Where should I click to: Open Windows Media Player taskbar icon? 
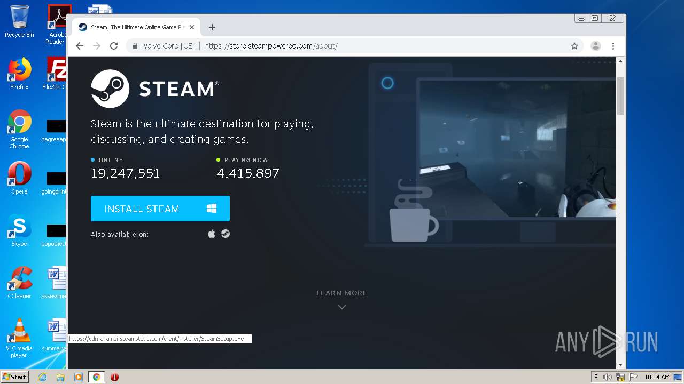pos(79,377)
